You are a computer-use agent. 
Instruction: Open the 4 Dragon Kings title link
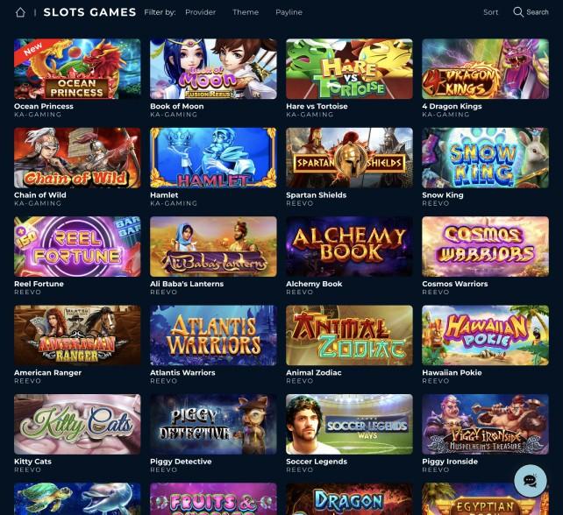pos(452,106)
